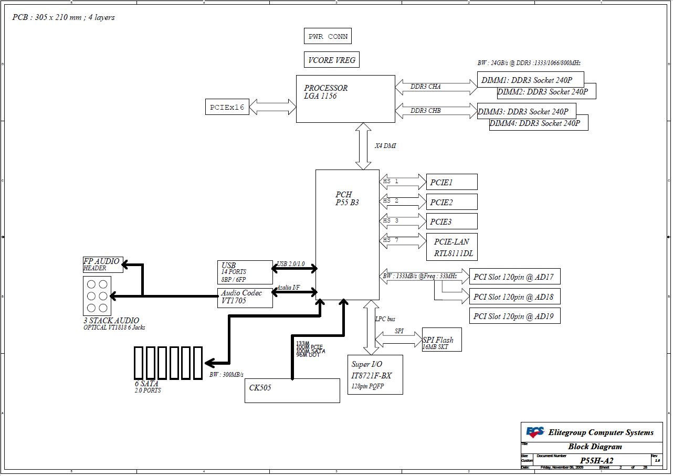
Task: Click the 133MB/s 33MHz bandwidth note
Action: 420,276
